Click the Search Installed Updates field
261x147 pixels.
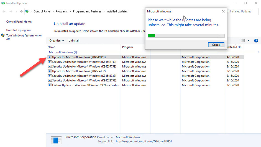point(243,11)
